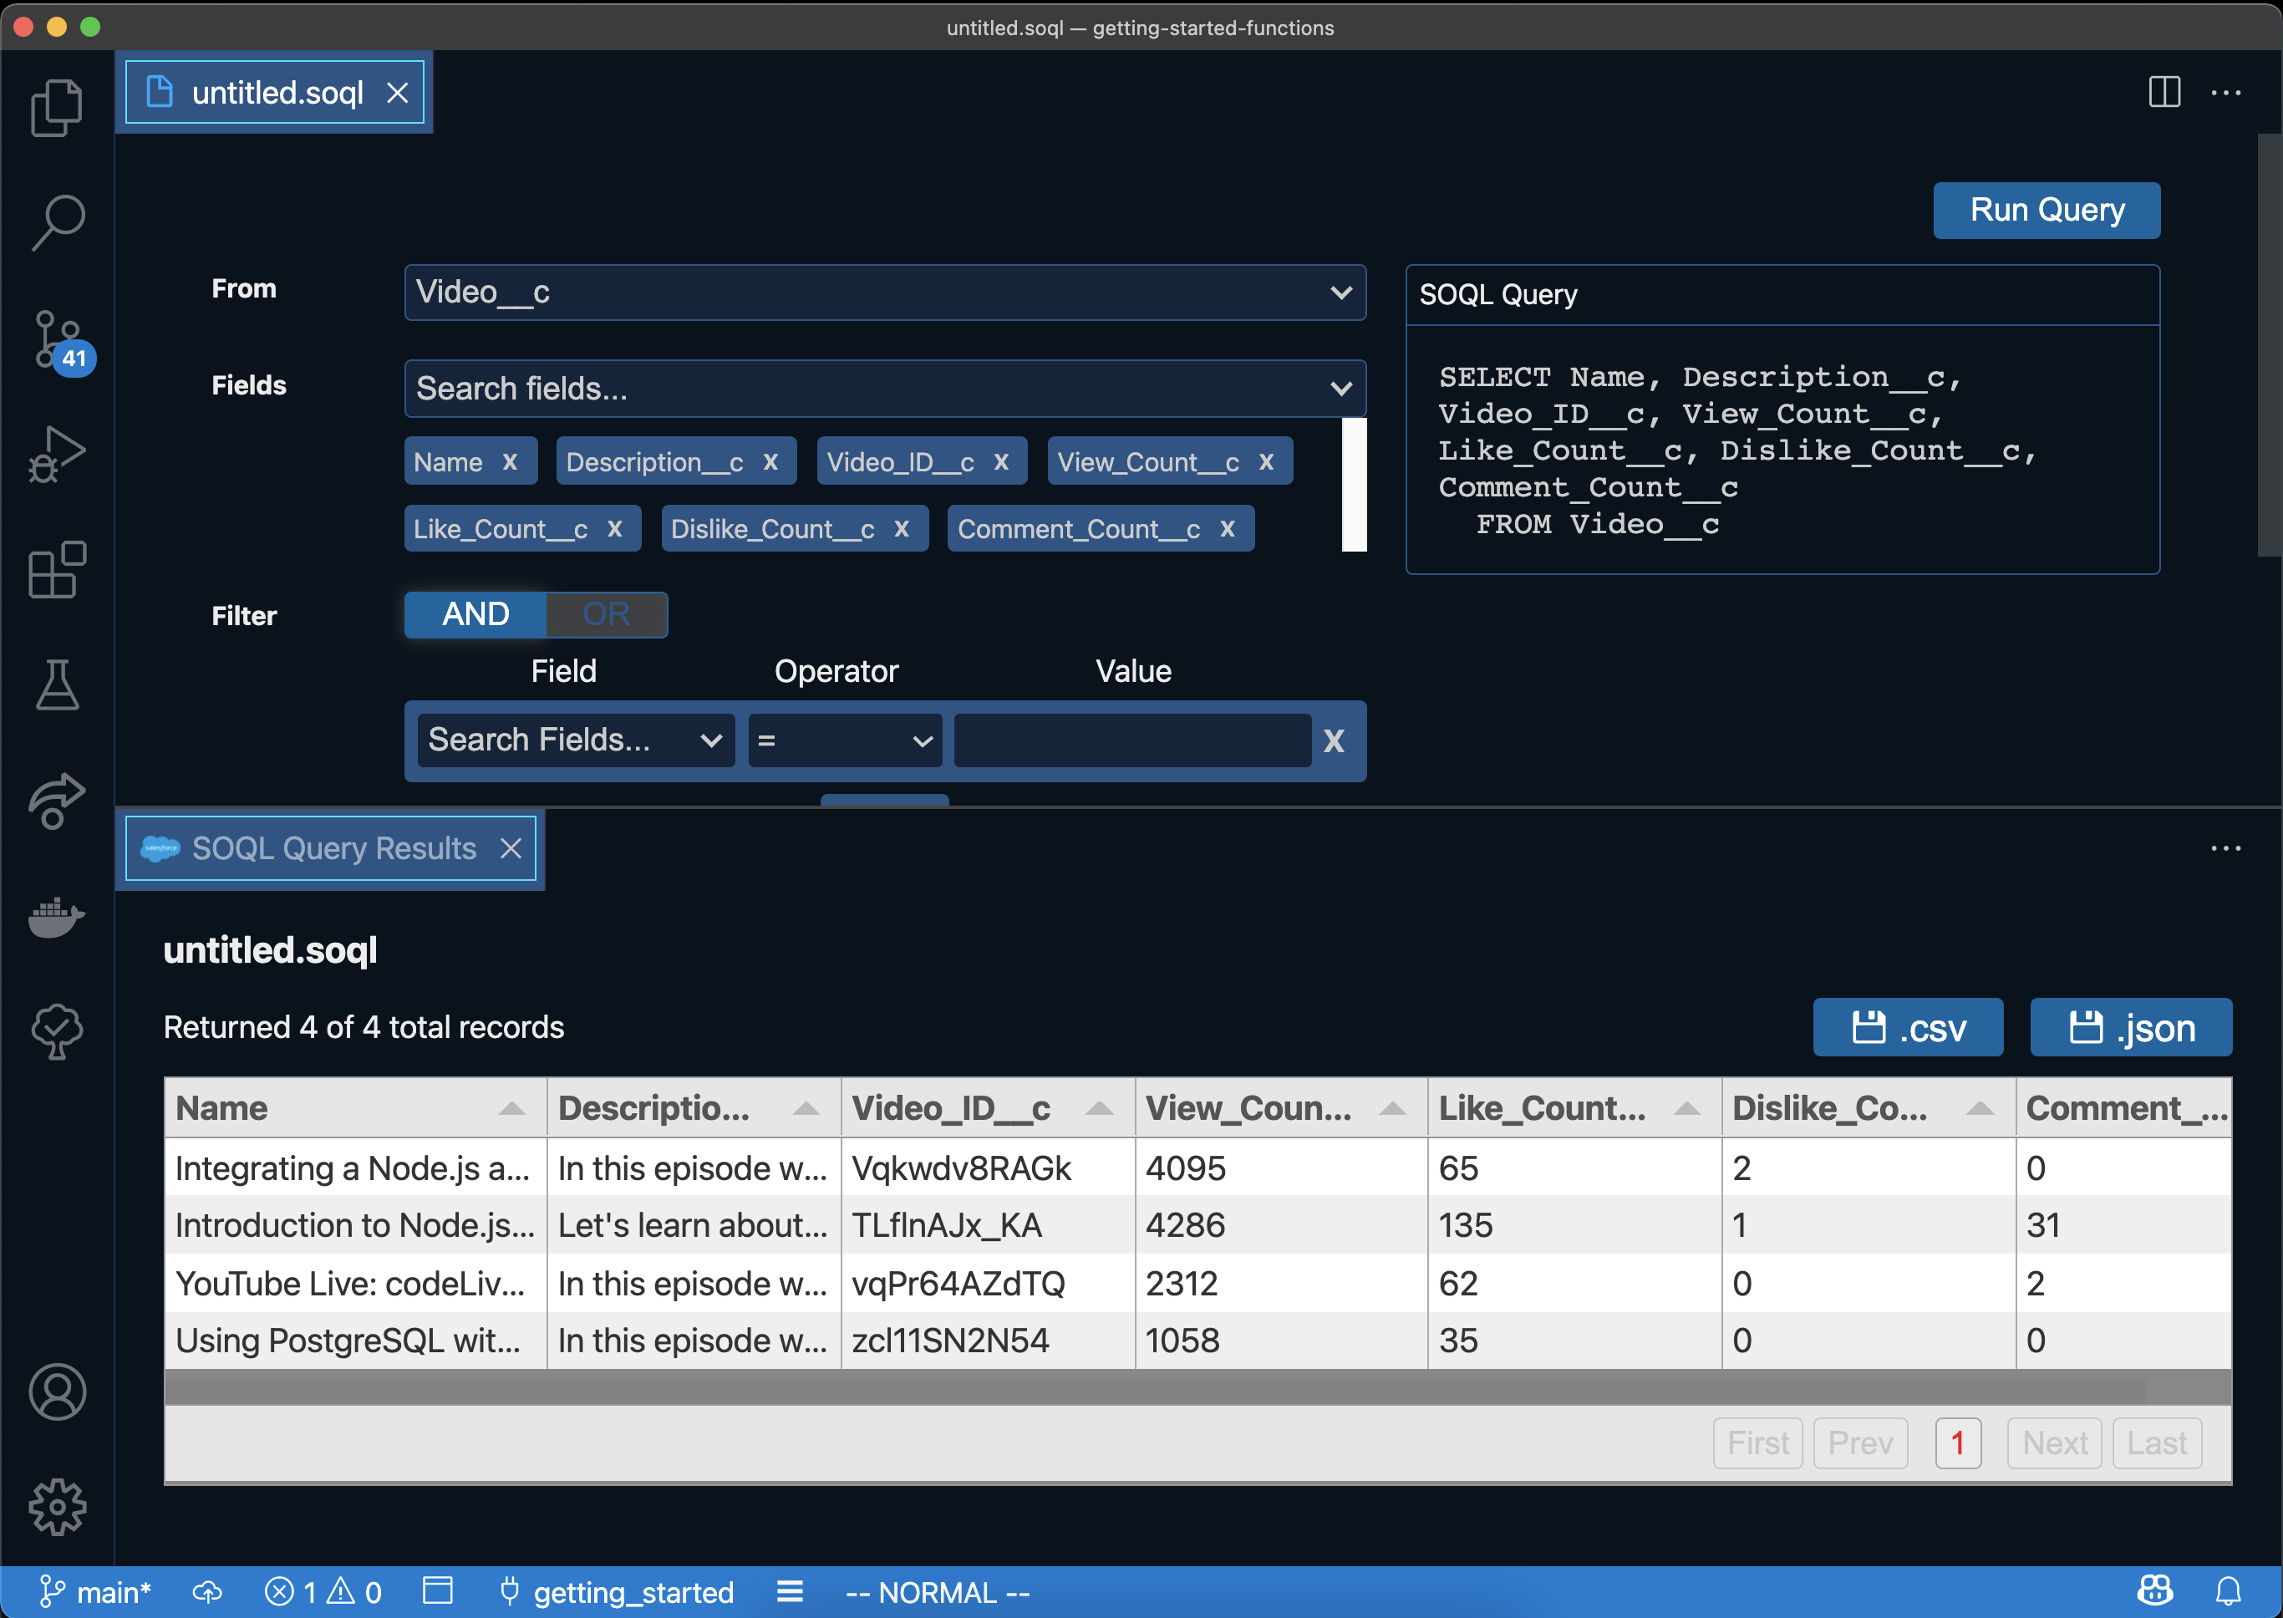Set the filter logic back to AND

pos(475,615)
